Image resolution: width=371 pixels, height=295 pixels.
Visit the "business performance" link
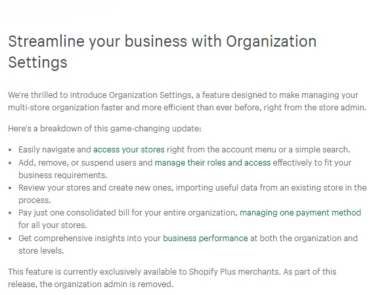click(206, 238)
